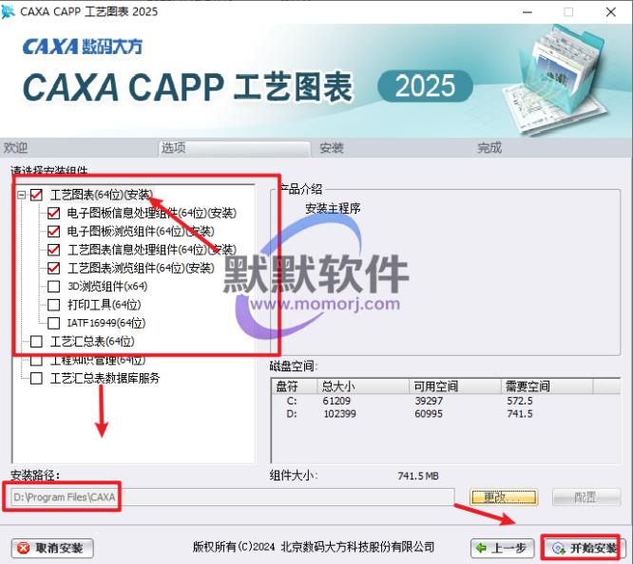Enable the 3D浏览组件(x64) checkbox
Viewport: 633px width, 564px height.
tap(54, 286)
